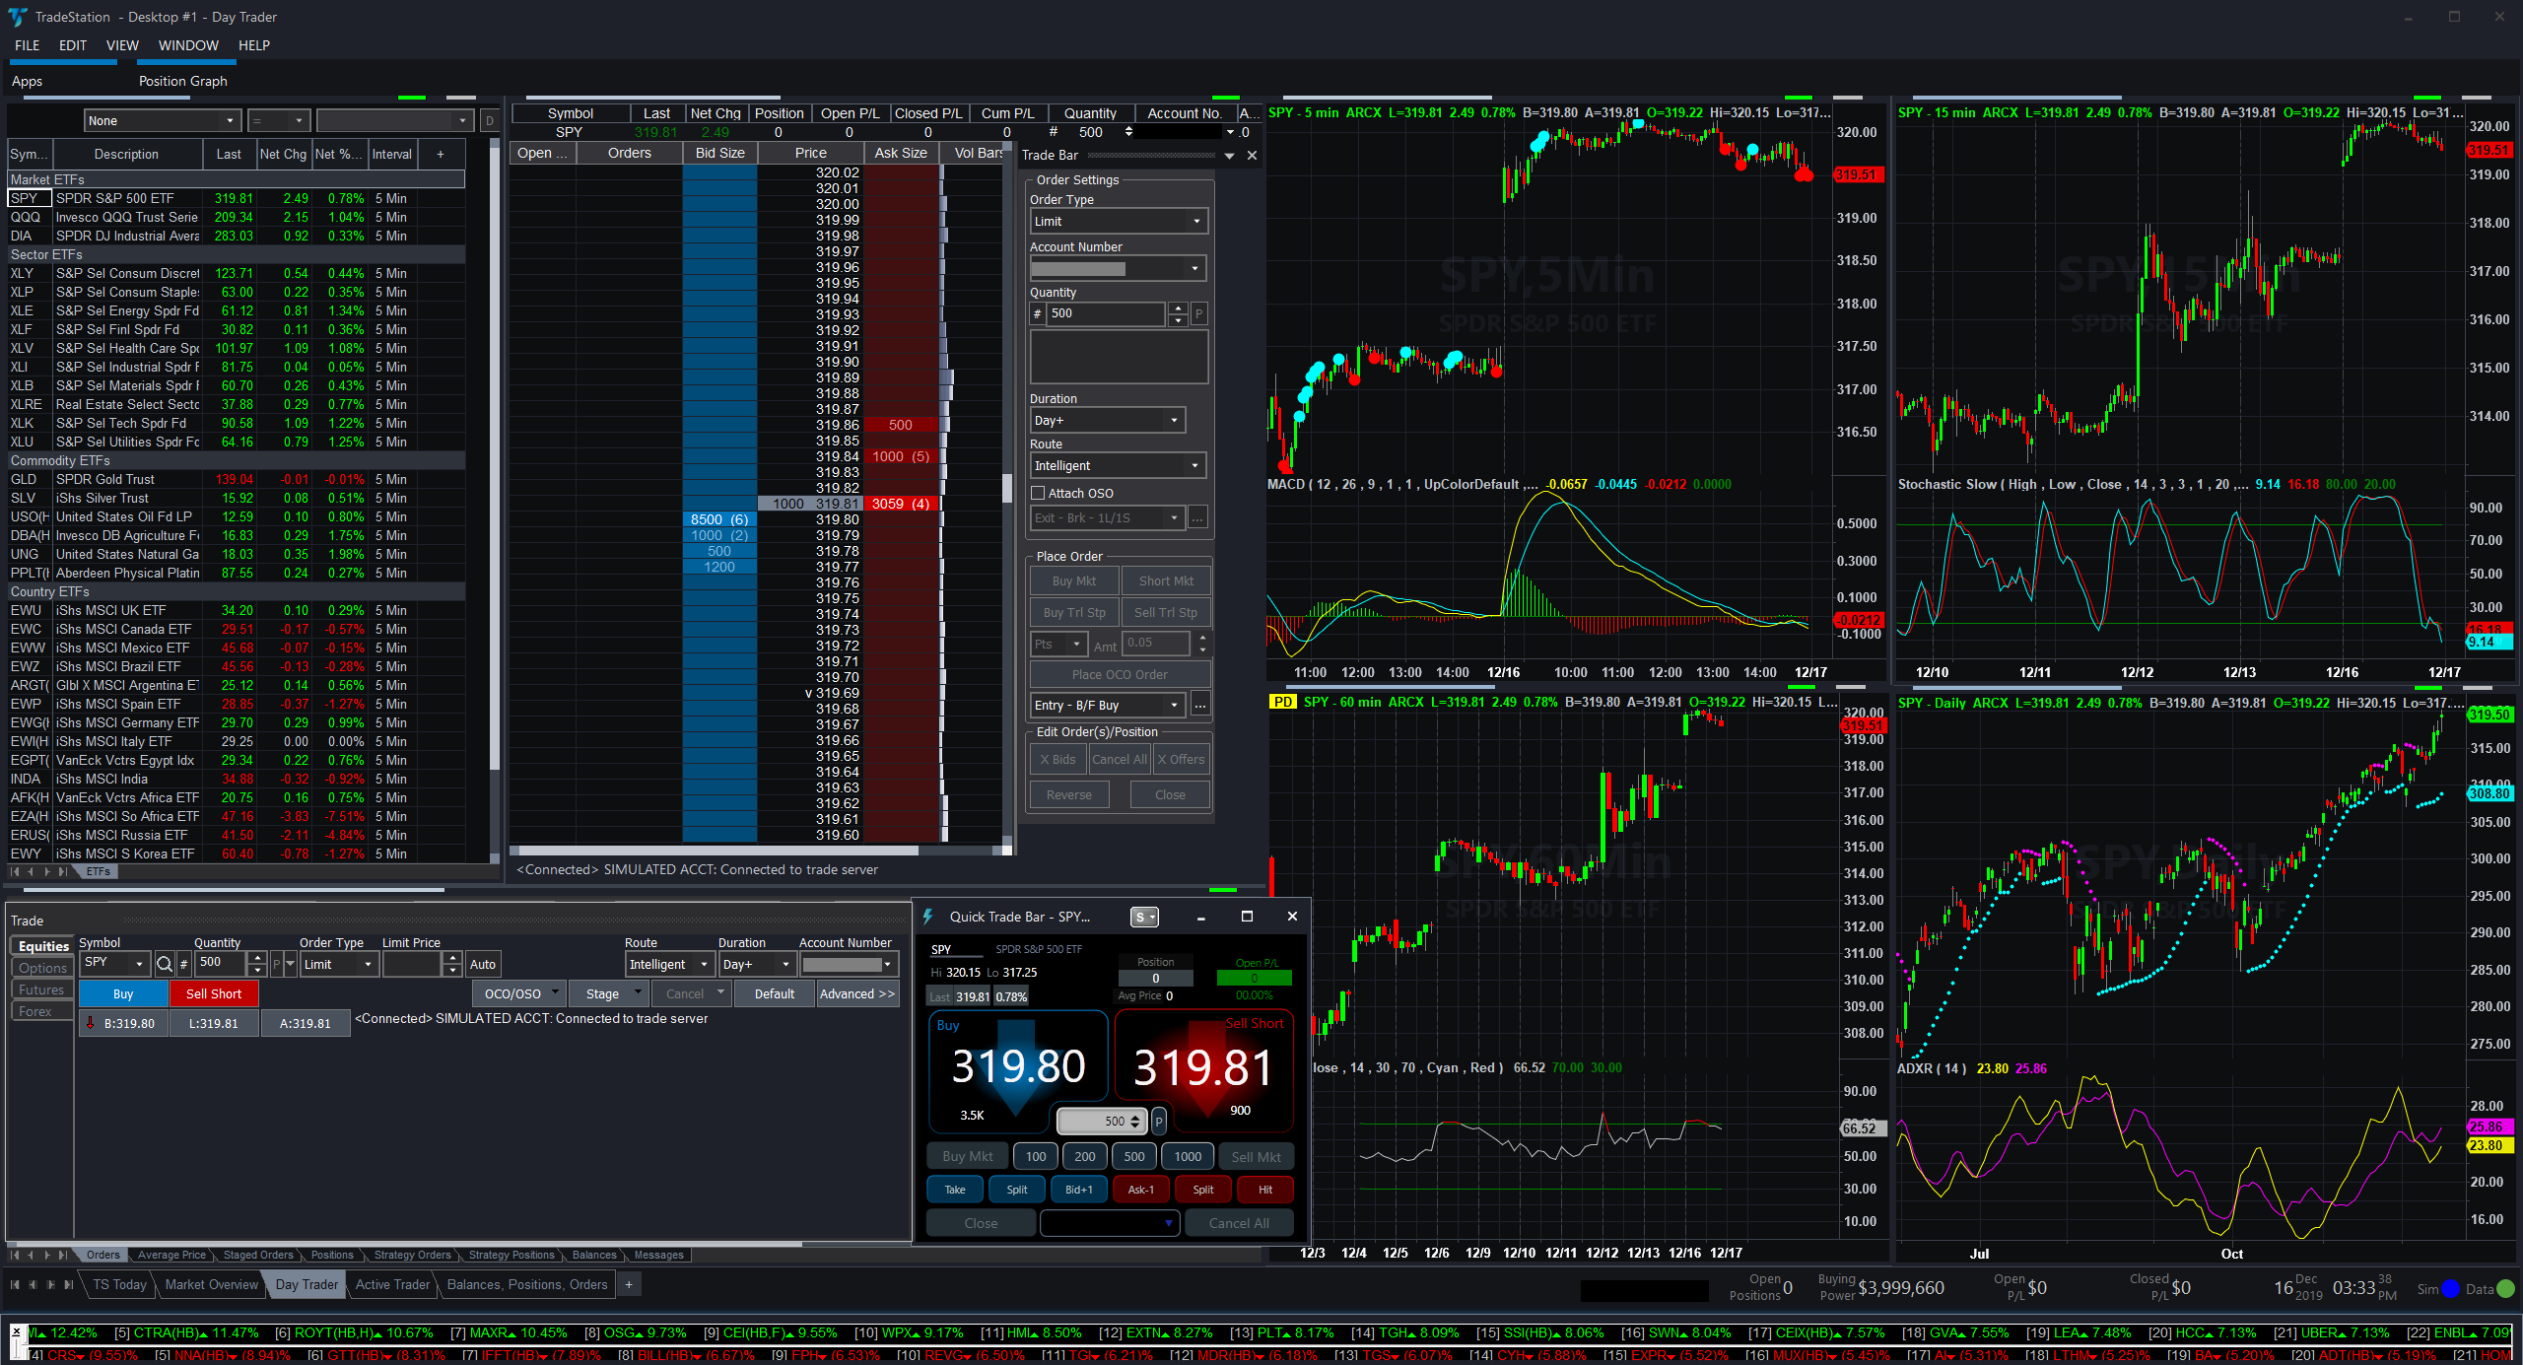Click the large Sell Short 319.81 arrow tile
The height and width of the screenshot is (1365, 2523).
pyautogui.click(x=1203, y=1068)
